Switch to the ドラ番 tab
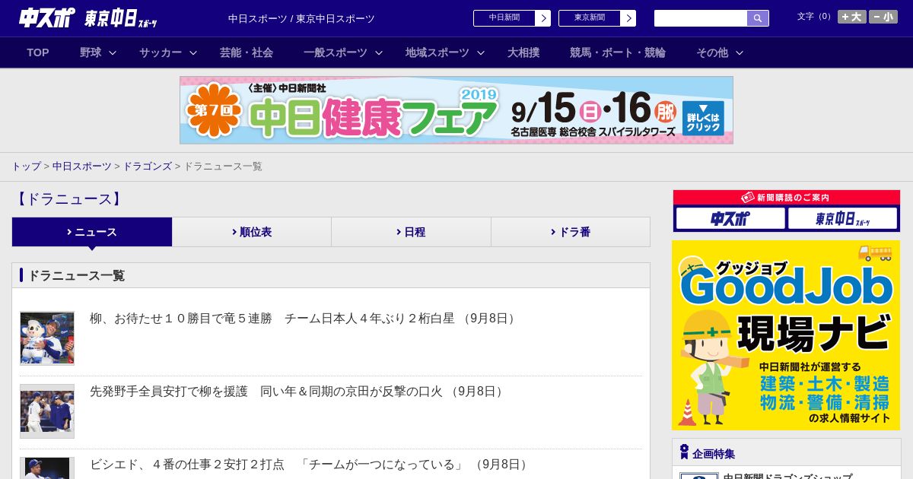Screen dimensions: 913x479 (571, 232)
